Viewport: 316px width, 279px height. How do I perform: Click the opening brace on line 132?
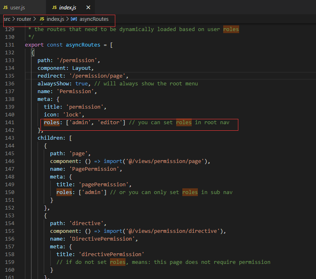pyautogui.click(x=33, y=53)
